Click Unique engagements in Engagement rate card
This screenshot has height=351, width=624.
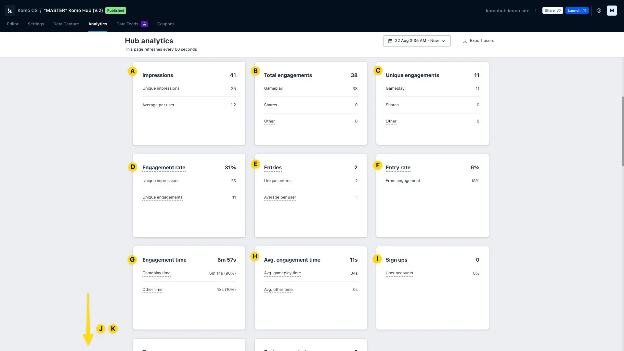(162, 197)
